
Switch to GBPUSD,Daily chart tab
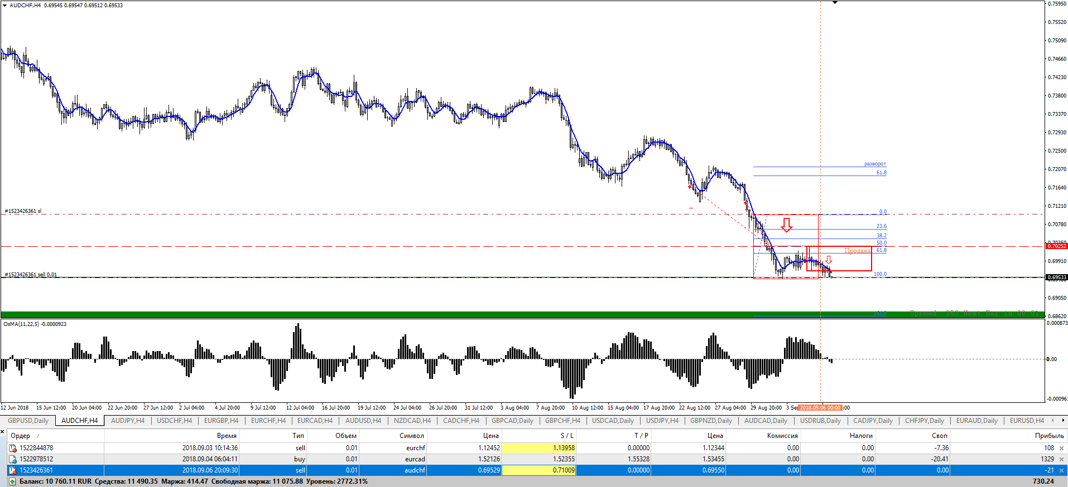28,421
